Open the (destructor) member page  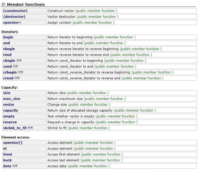pos(14,17)
